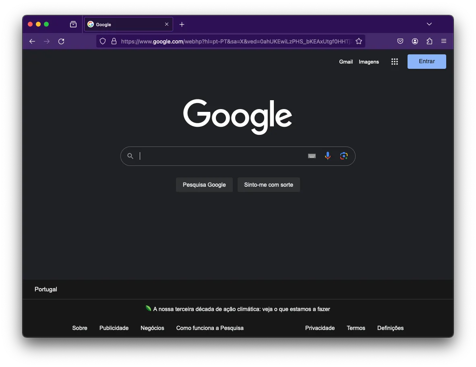Start a voice search with the microphone
The image size is (476, 367).
(328, 156)
